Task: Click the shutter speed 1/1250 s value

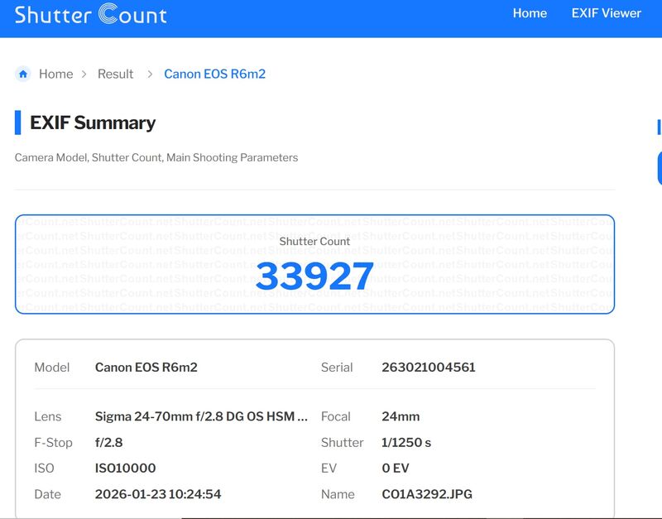Action: [x=406, y=443]
